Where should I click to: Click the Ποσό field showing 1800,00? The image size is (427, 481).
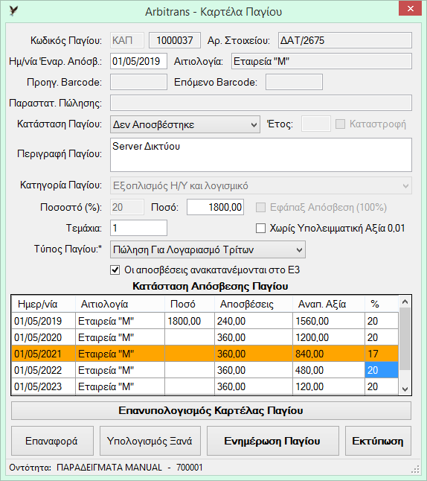tap(216, 207)
